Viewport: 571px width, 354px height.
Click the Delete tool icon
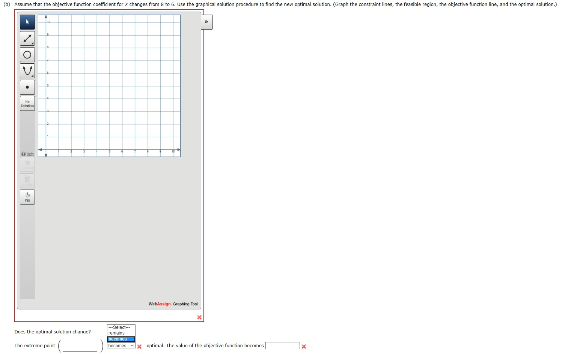click(27, 180)
